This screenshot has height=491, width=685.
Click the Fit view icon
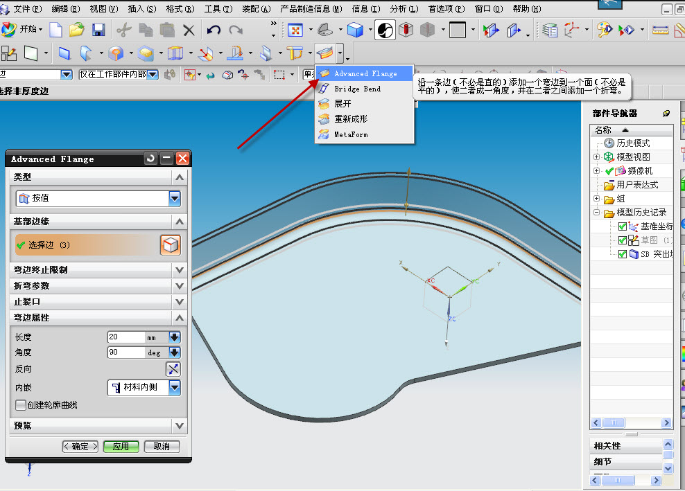point(295,30)
